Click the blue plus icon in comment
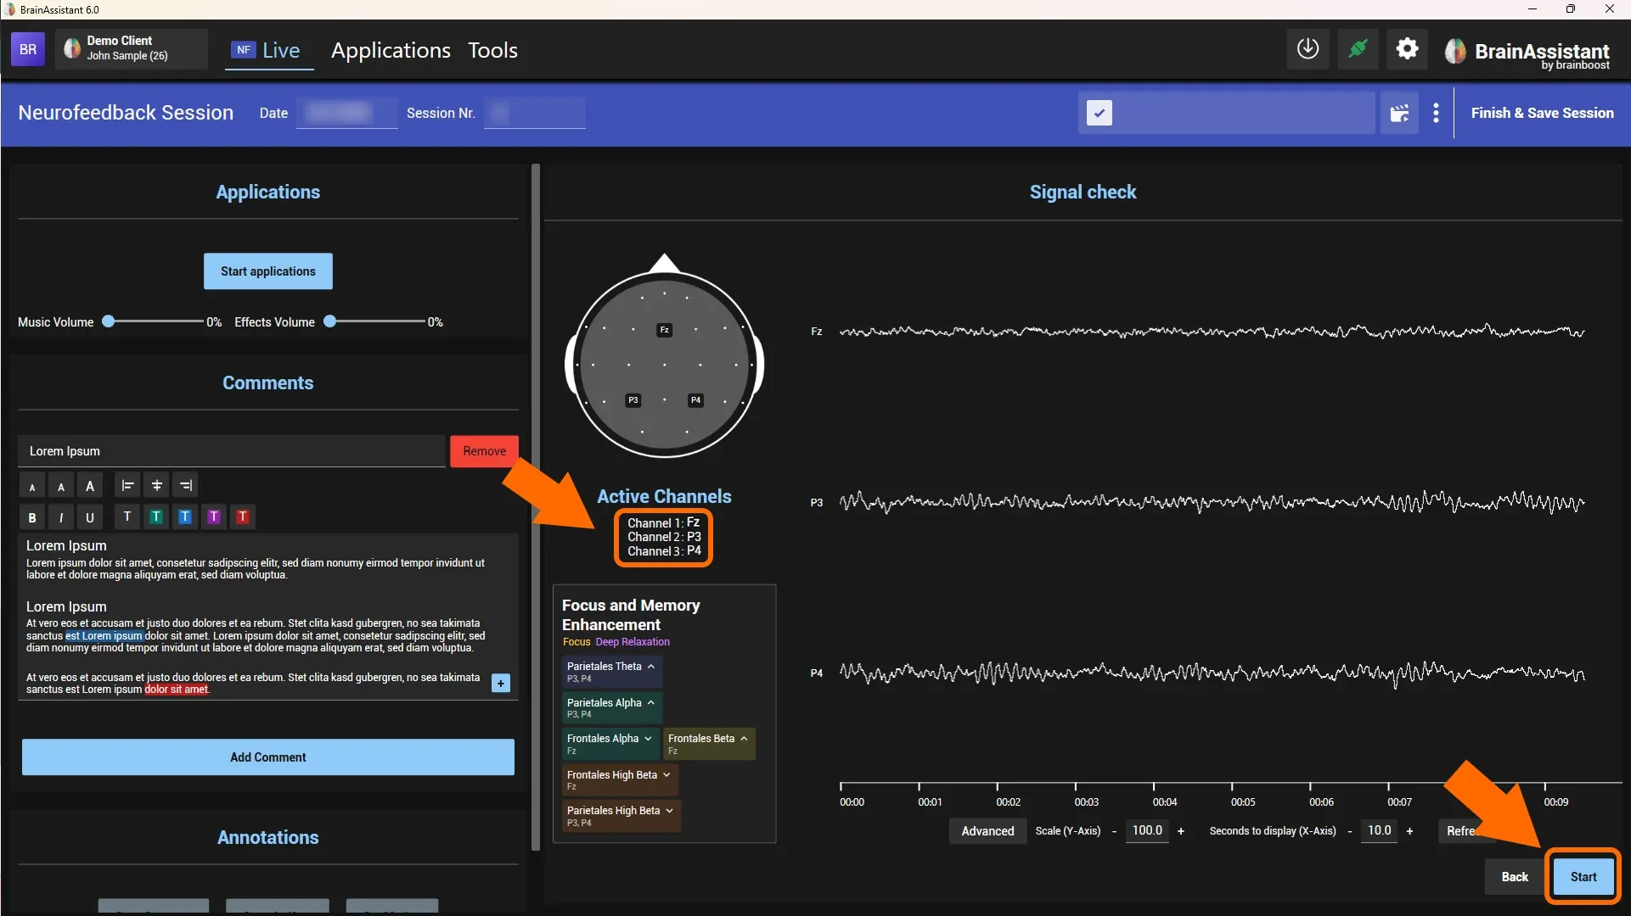This screenshot has width=1631, height=916. (x=501, y=683)
